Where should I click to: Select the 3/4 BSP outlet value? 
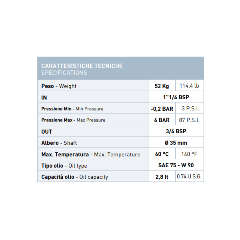coord(176,132)
